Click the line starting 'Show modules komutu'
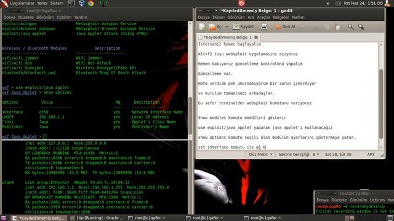The height and width of the screenshot is (221, 394). coord(242,118)
